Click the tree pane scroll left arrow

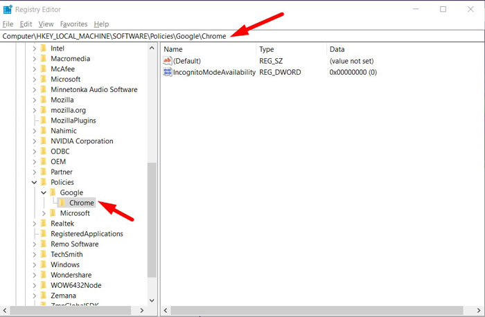pos(5,310)
